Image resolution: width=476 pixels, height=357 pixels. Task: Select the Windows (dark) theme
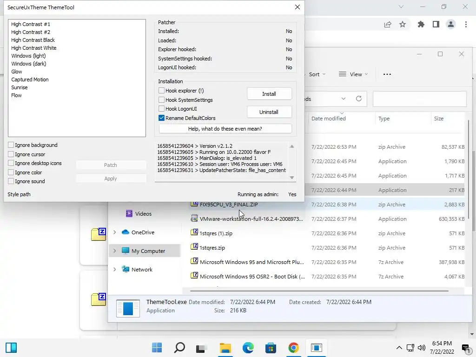click(x=29, y=63)
